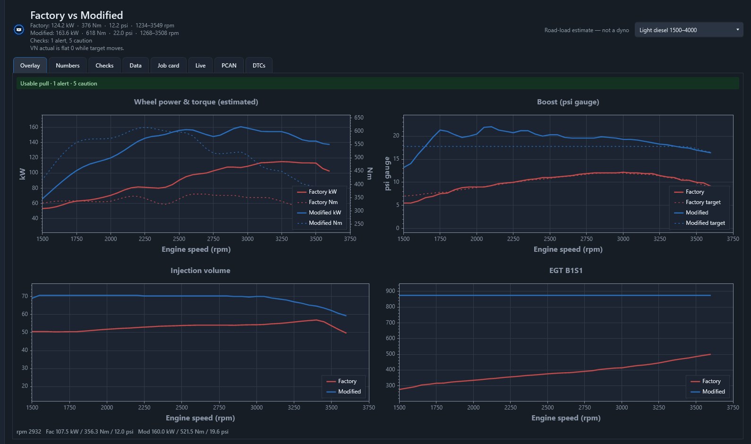The height and width of the screenshot is (444, 751).
Task: Click the 'VN actual is flat 0' warning text
Action: [77, 48]
